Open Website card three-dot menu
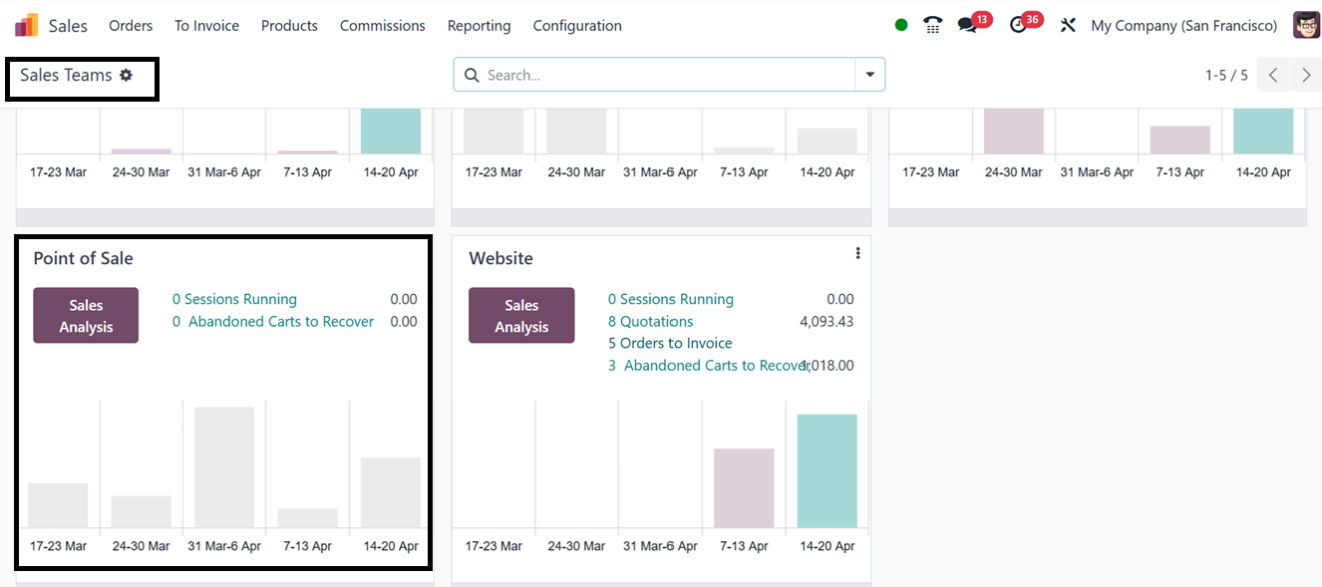 (857, 254)
